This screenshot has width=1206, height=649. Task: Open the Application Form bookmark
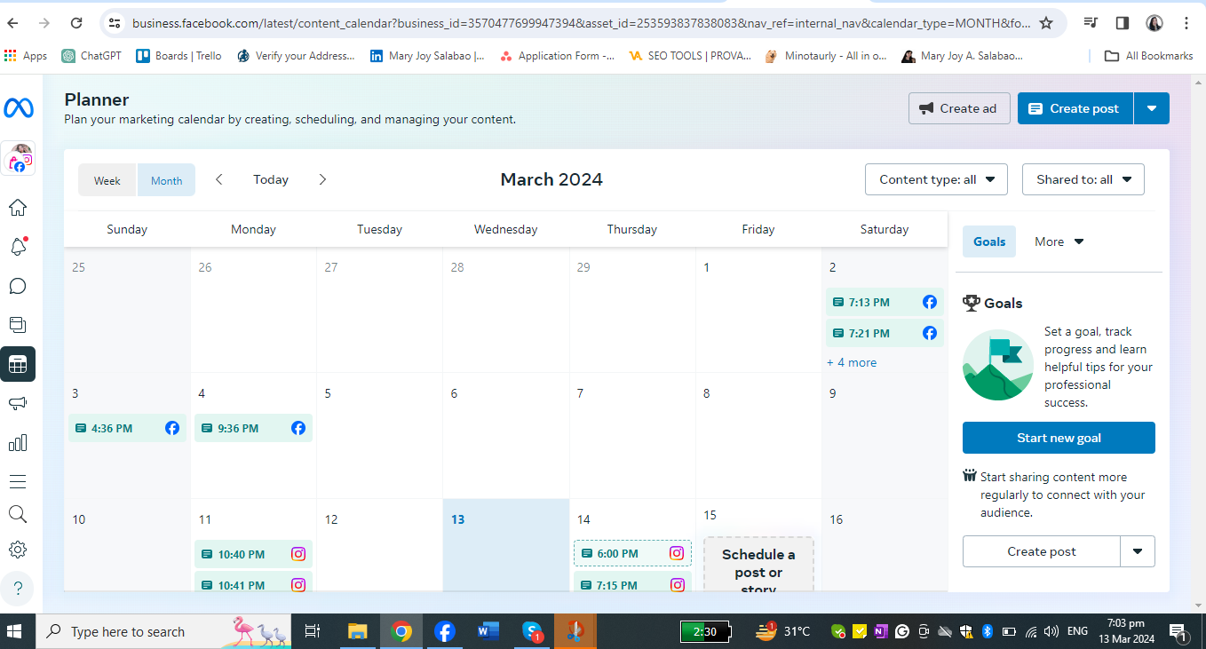557,55
